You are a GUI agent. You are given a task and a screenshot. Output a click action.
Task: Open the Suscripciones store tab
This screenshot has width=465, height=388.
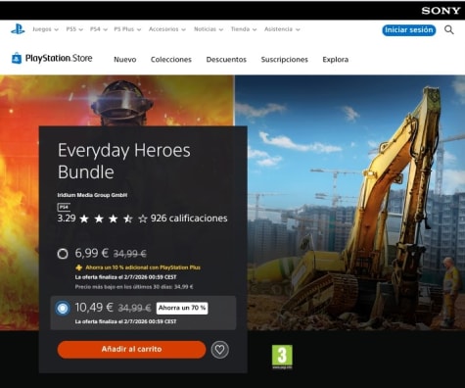pyautogui.click(x=285, y=60)
